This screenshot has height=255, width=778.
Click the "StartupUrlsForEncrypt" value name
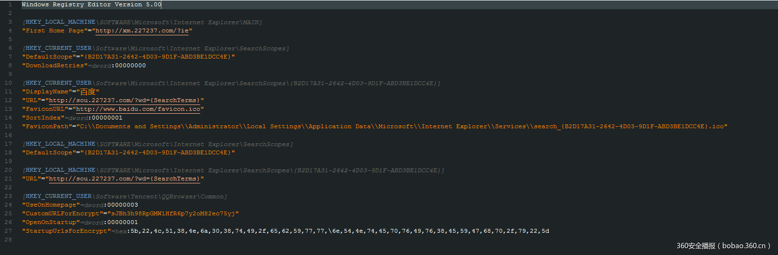pos(66,231)
